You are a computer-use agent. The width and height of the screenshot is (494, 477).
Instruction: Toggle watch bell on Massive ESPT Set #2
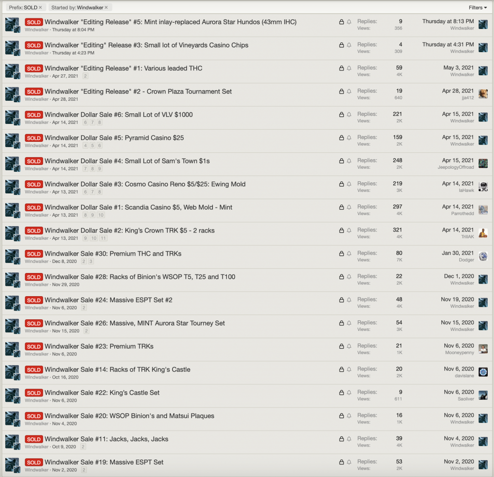349,300
